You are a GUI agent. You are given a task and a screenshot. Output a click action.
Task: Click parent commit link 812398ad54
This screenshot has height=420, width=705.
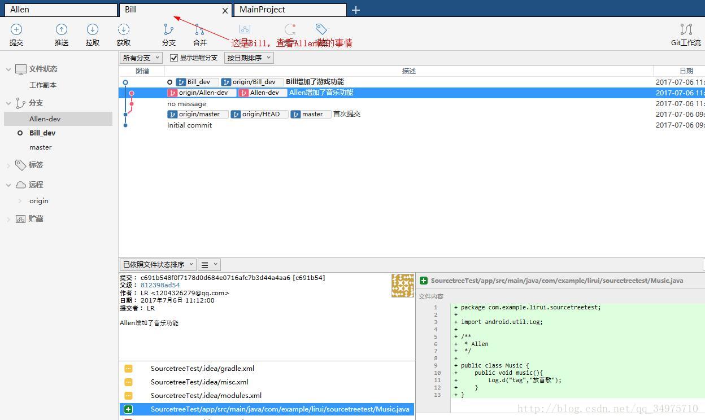coord(160,285)
